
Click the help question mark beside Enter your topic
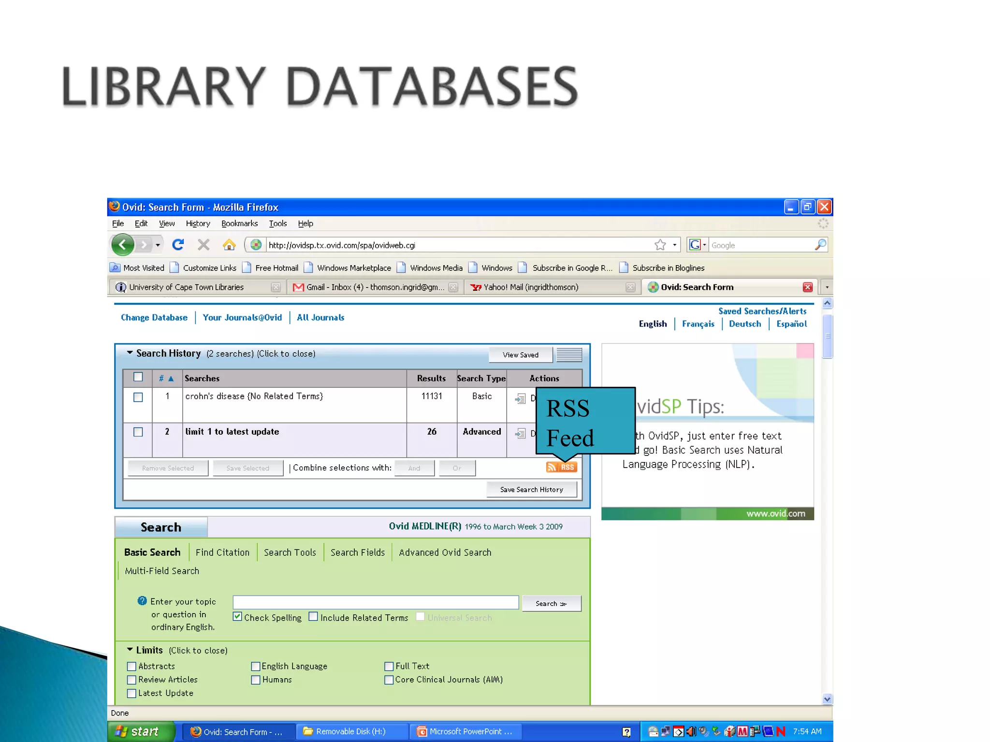point(142,600)
